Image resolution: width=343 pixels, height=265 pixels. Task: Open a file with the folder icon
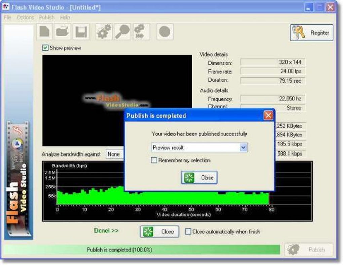coord(63,32)
